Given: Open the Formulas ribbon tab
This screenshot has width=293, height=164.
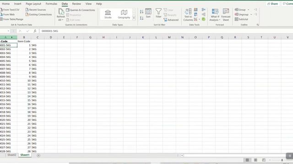Looking at the screenshot, I should [x=51, y=4].
